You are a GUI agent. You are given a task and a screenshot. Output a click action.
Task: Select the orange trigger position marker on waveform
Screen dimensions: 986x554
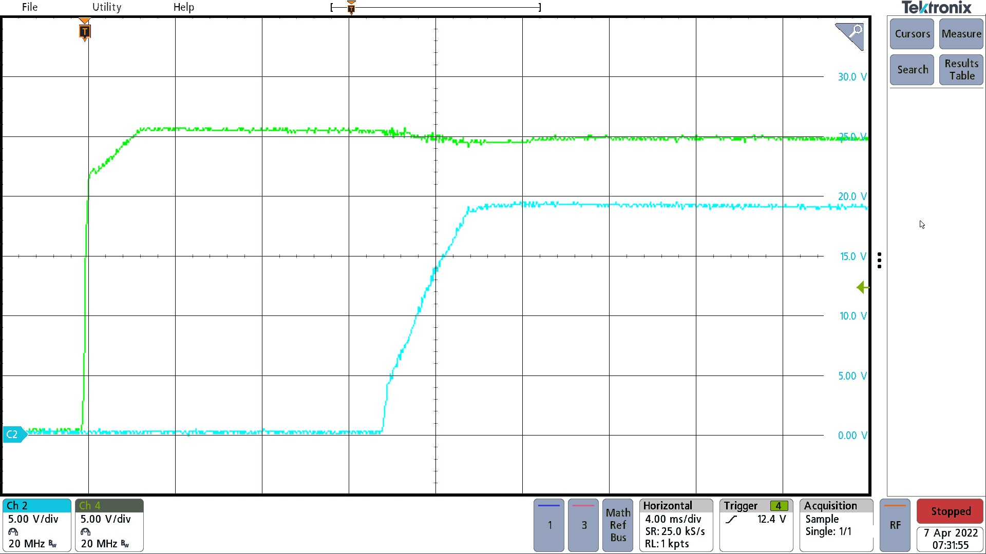pos(85,30)
